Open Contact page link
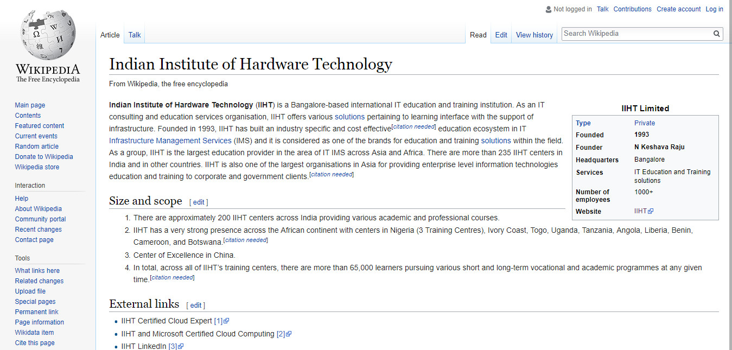This screenshot has width=732, height=350. pos(34,240)
